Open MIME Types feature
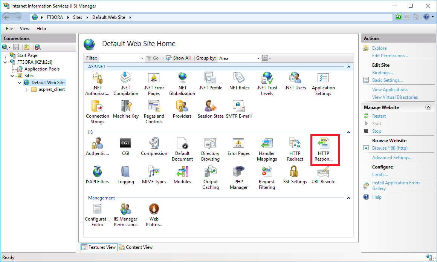This screenshot has height=262, width=437. (x=154, y=175)
